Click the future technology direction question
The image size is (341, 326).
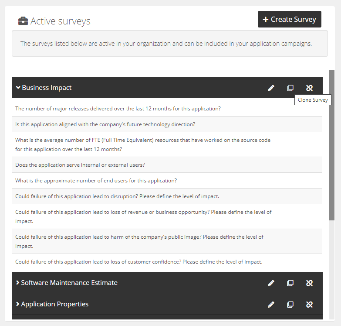click(105, 124)
